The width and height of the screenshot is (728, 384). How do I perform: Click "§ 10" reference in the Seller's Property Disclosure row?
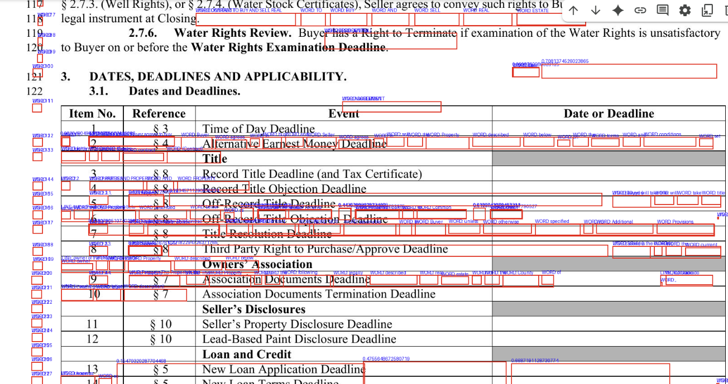tap(161, 324)
